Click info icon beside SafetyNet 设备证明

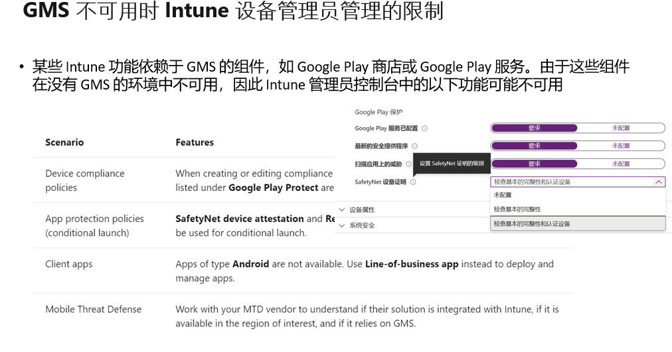(x=413, y=182)
